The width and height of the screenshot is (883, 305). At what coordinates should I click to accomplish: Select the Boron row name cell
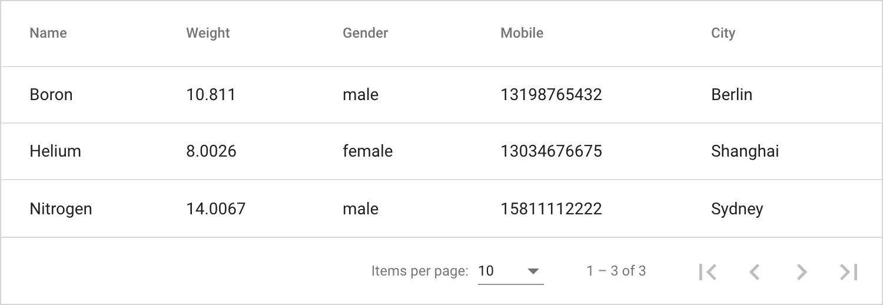(x=51, y=95)
